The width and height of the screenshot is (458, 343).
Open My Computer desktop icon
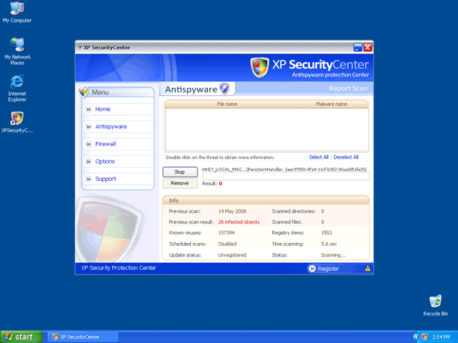click(17, 10)
